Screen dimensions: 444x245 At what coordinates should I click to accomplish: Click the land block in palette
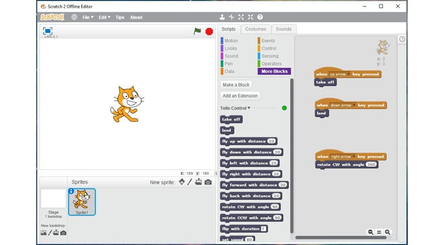226,130
